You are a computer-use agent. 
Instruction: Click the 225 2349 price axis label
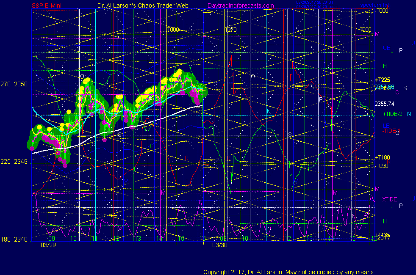click(x=14, y=162)
